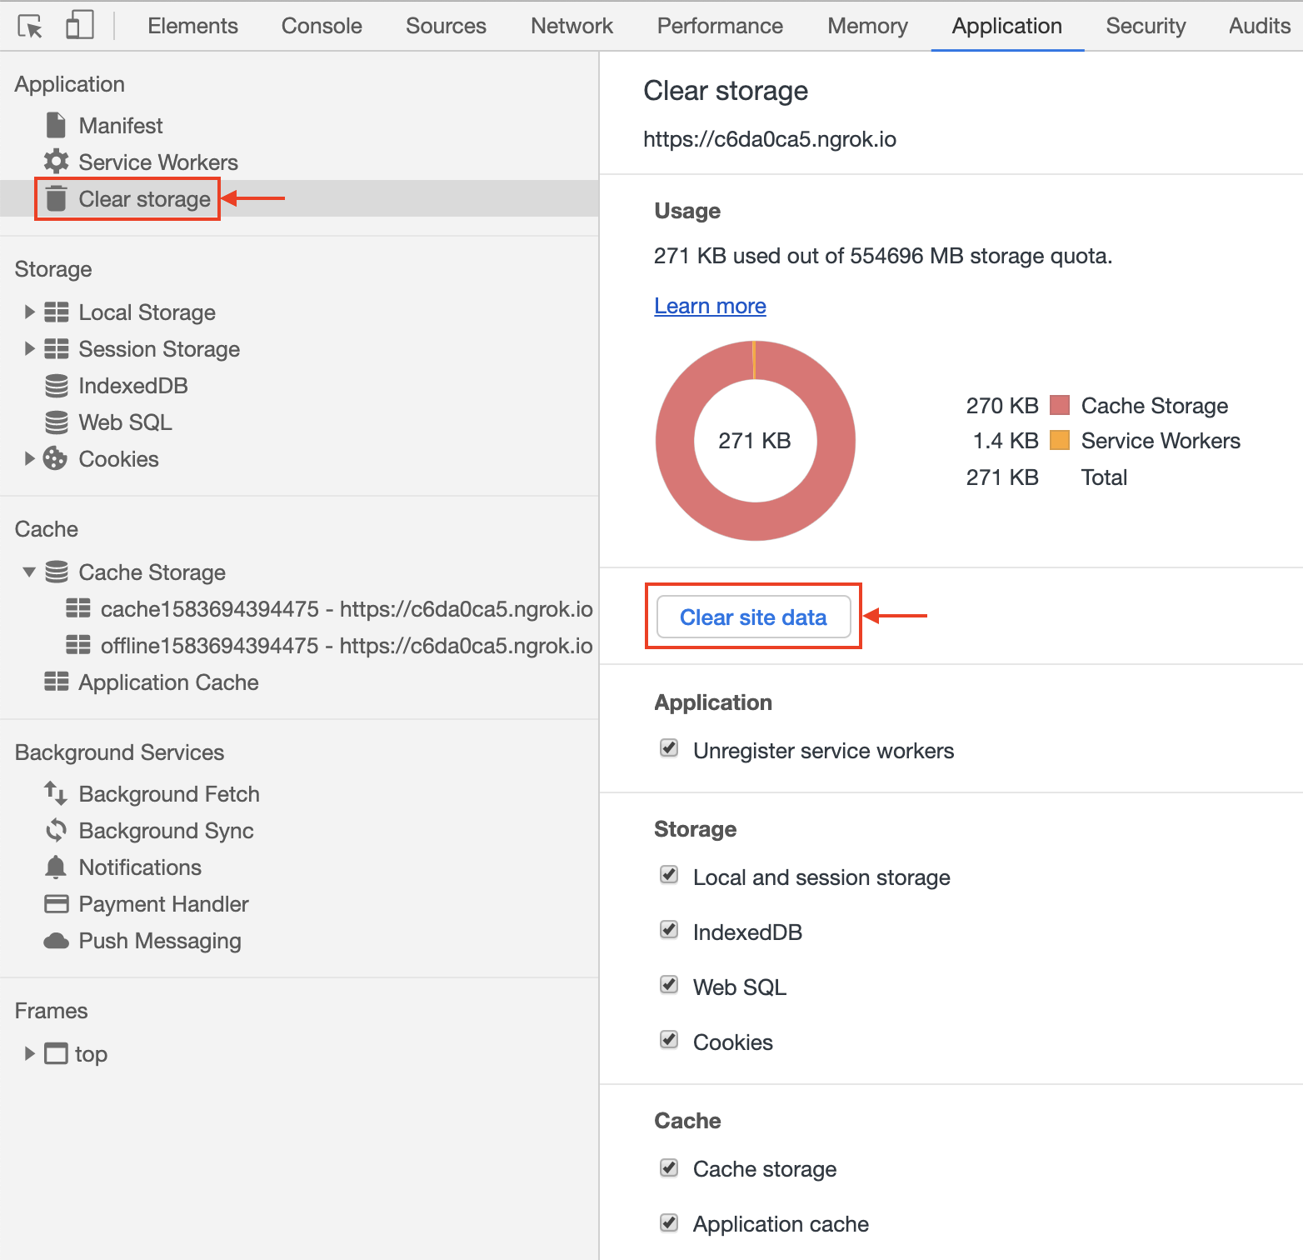
Task: Disable the Web SQL checkbox
Action: [x=669, y=985]
